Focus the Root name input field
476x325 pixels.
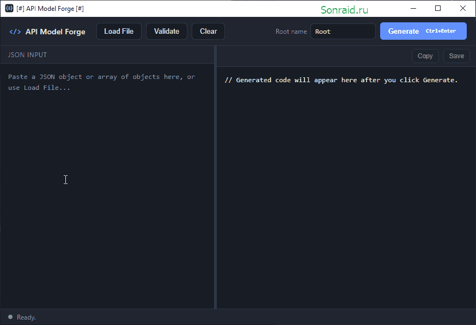(x=343, y=32)
